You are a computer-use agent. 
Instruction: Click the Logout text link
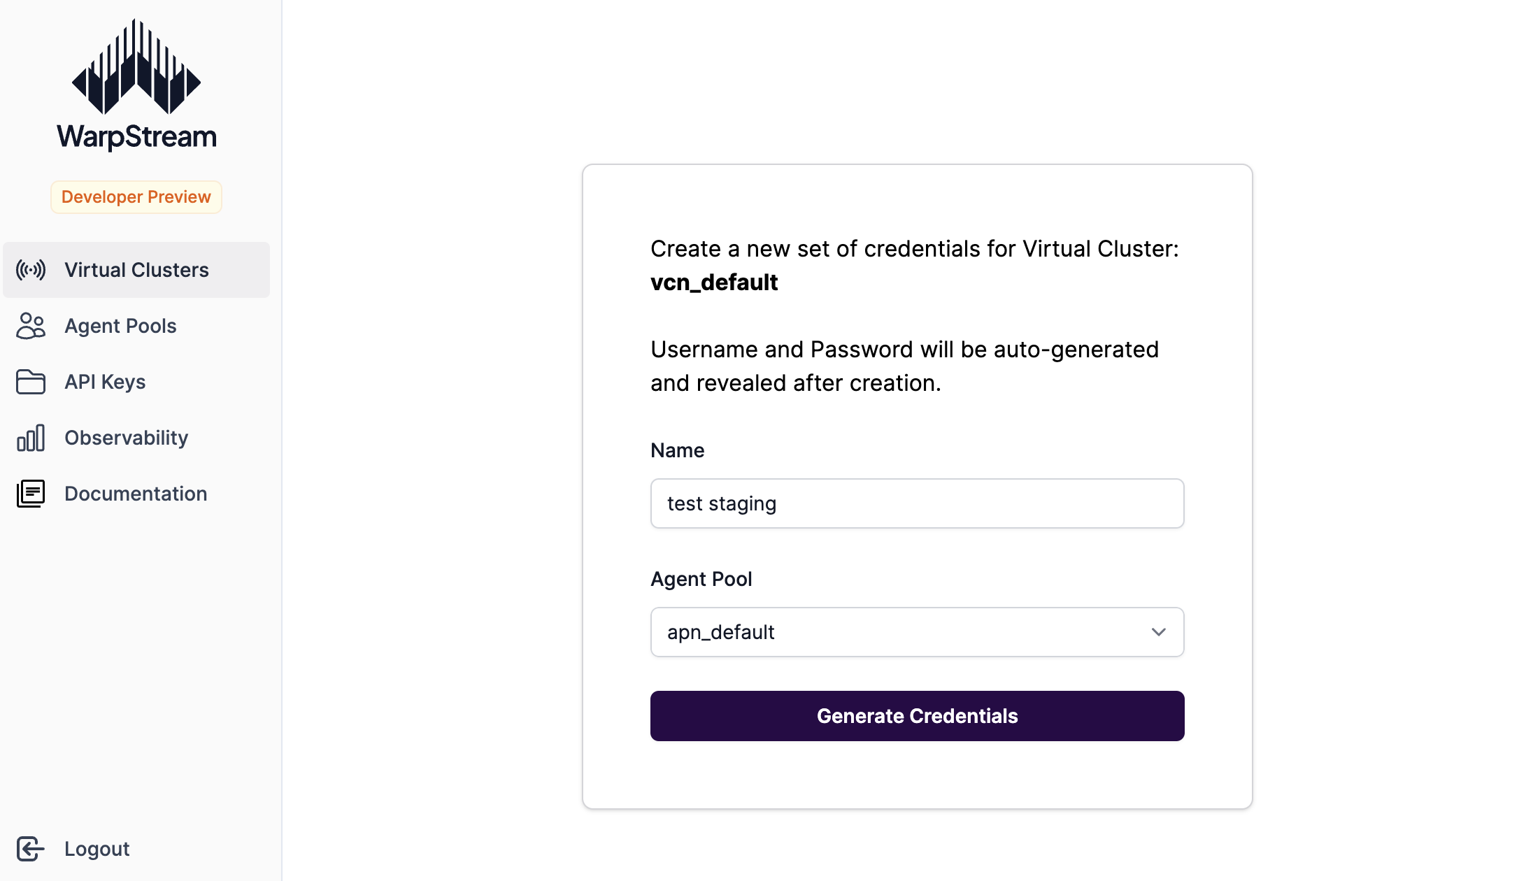click(x=97, y=849)
